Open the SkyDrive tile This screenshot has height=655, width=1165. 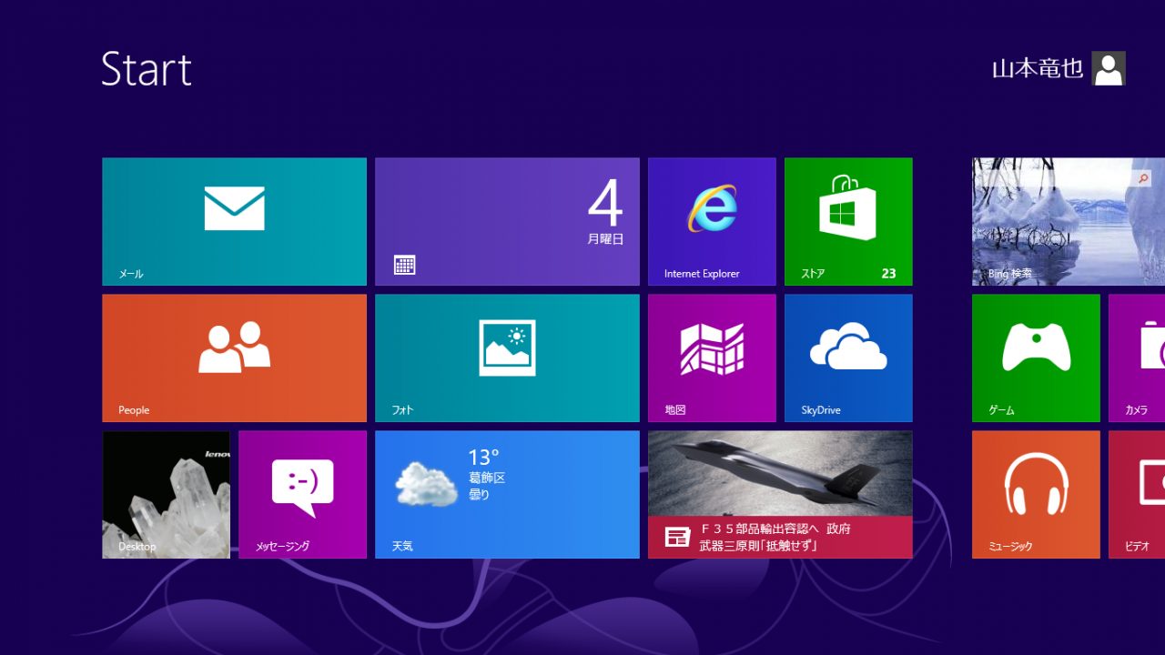tap(848, 358)
